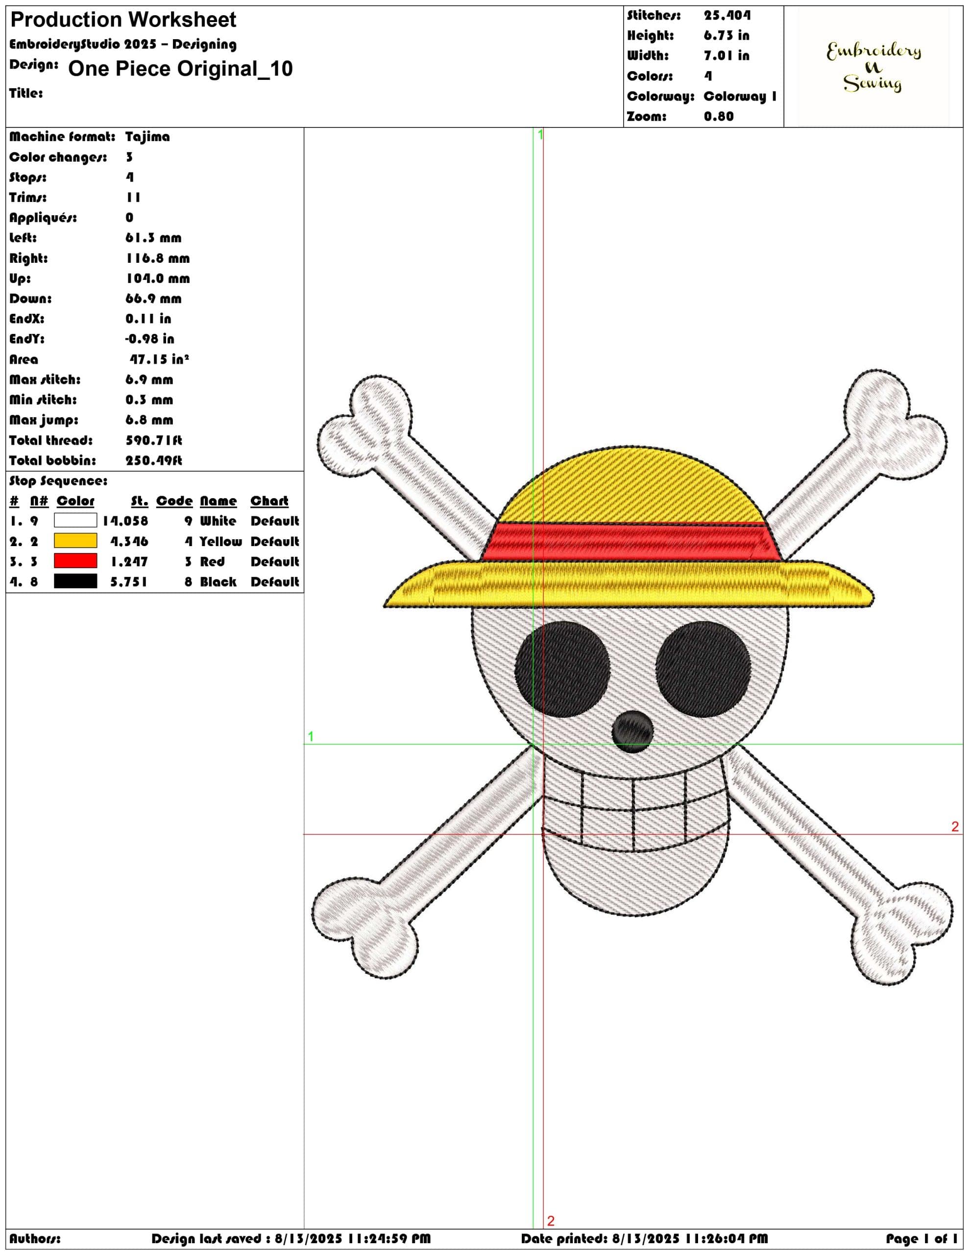
Task: Click the 'St.' column header
Action: click(140, 501)
